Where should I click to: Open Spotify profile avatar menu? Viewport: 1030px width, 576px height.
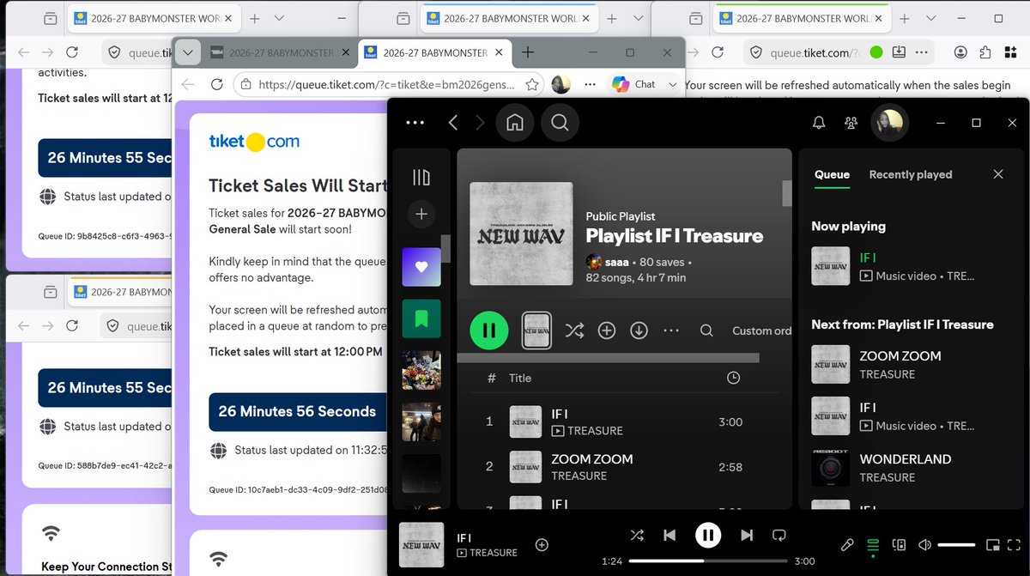click(888, 124)
